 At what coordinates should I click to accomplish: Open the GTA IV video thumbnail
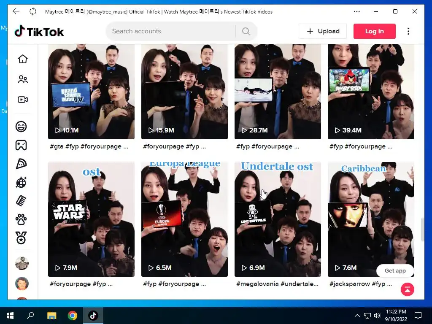pos(91,92)
